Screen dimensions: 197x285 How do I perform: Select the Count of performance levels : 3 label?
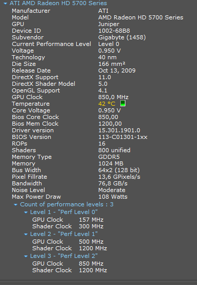click(67, 204)
